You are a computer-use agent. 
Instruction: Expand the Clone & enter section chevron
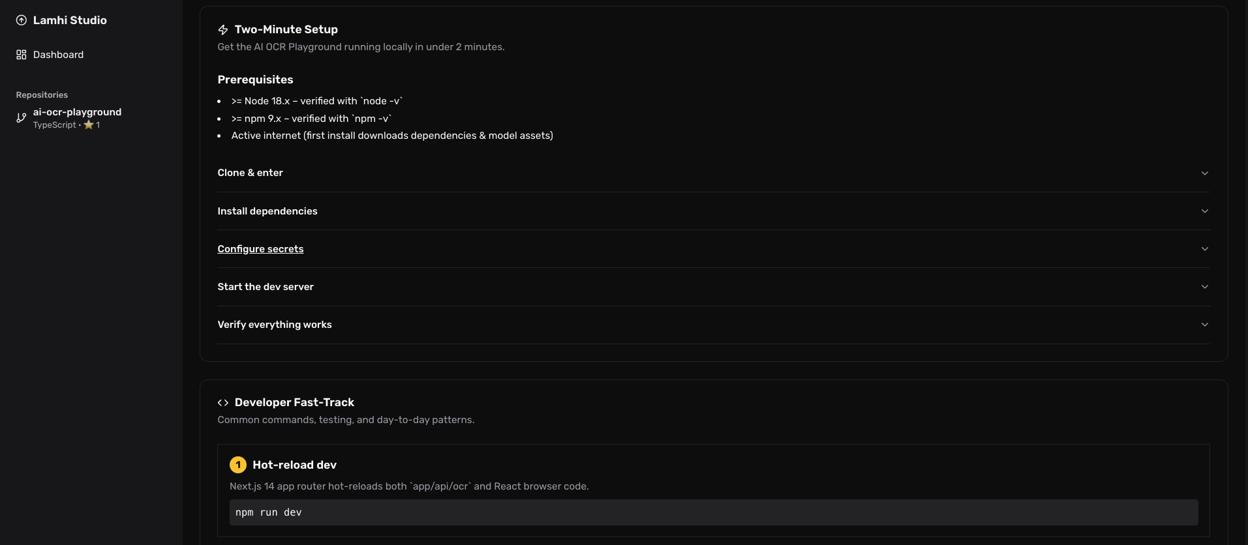click(1204, 173)
